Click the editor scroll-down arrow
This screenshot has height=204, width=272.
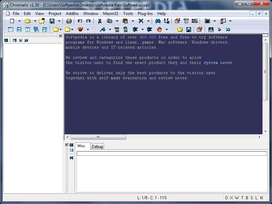[x=266, y=132]
